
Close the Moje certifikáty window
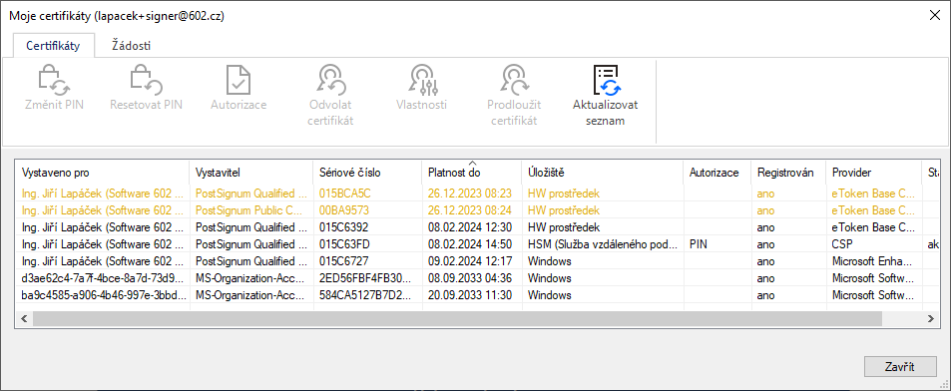pos(935,16)
